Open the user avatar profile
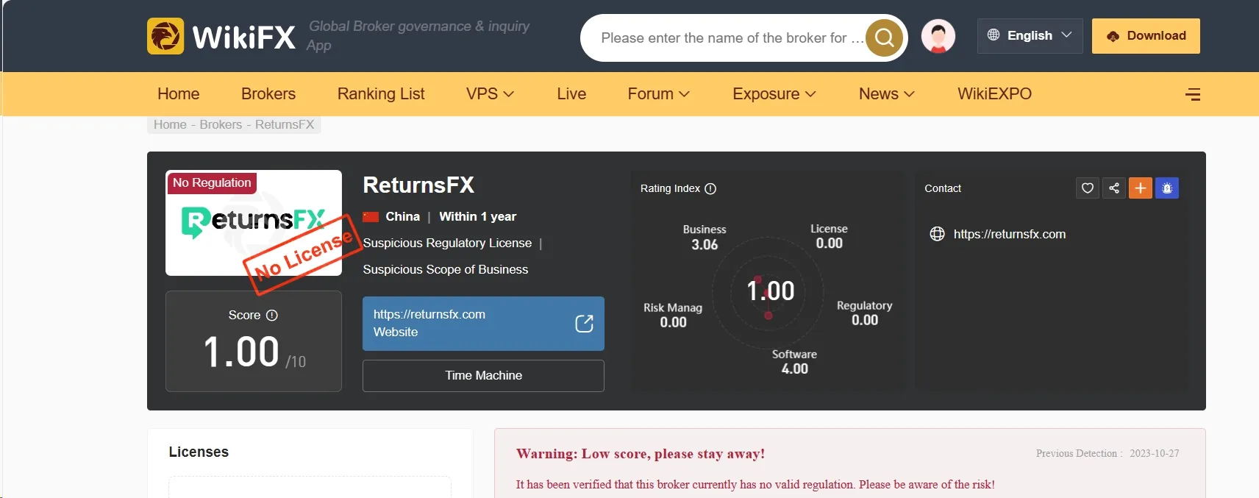This screenshot has height=498, width=1259. click(x=938, y=36)
